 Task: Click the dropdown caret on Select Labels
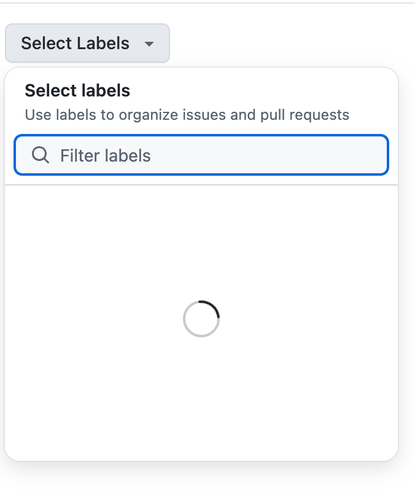pyautogui.click(x=149, y=44)
